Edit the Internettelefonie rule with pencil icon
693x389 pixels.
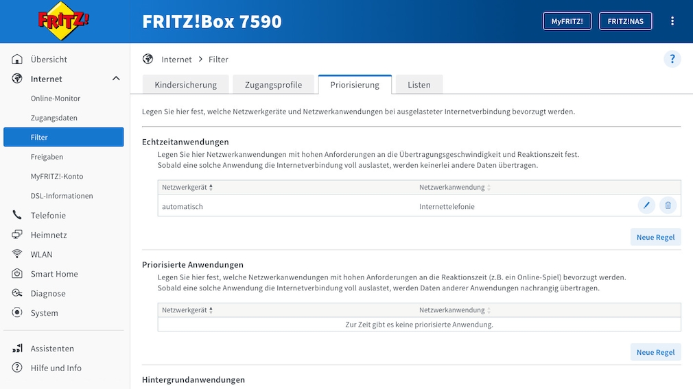click(646, 205)
